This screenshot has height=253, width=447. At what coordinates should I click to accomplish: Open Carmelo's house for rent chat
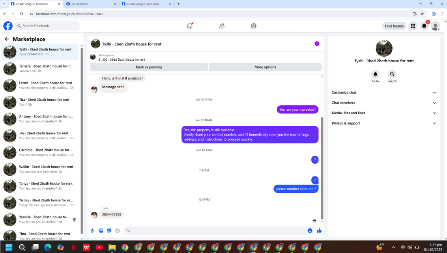click(40, 153)
